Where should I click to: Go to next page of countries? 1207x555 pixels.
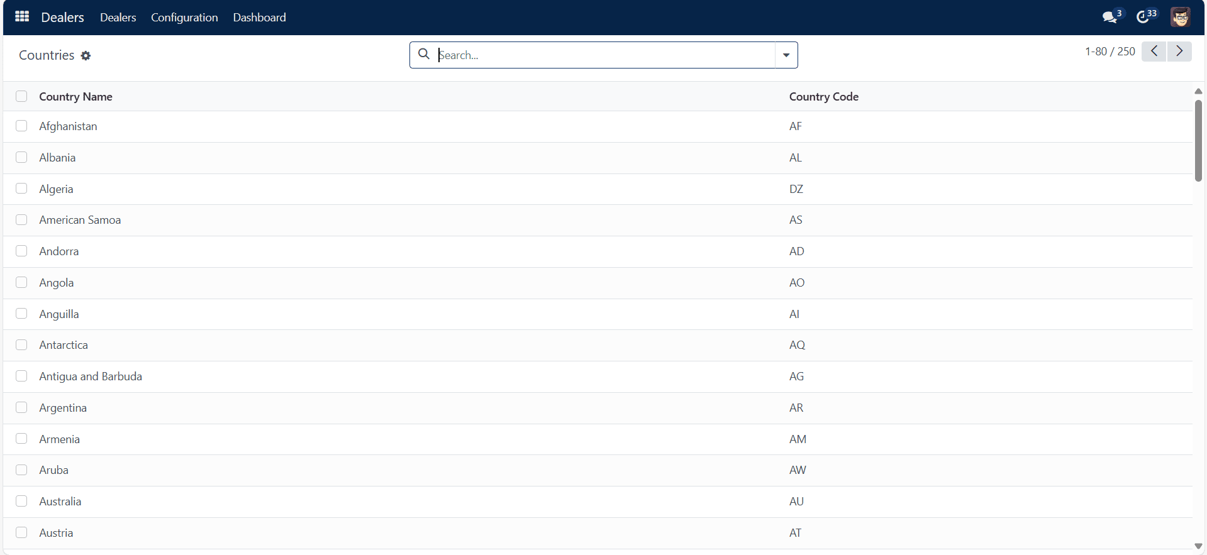pos(1179,52)
